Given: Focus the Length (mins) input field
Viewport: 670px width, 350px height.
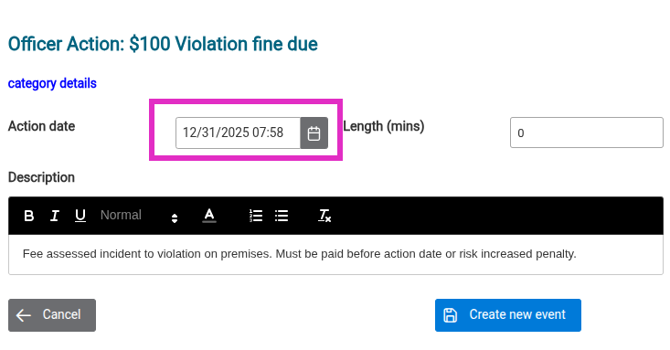Looking at the screenshot, I should tap(587, 133).
